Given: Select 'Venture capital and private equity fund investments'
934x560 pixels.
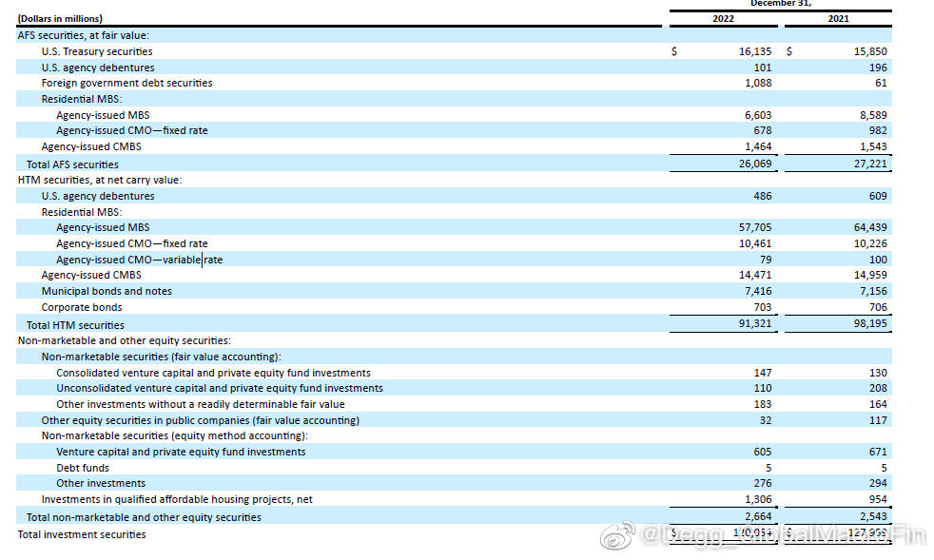Looking at the screenshot, I should [x=181, y=452].
